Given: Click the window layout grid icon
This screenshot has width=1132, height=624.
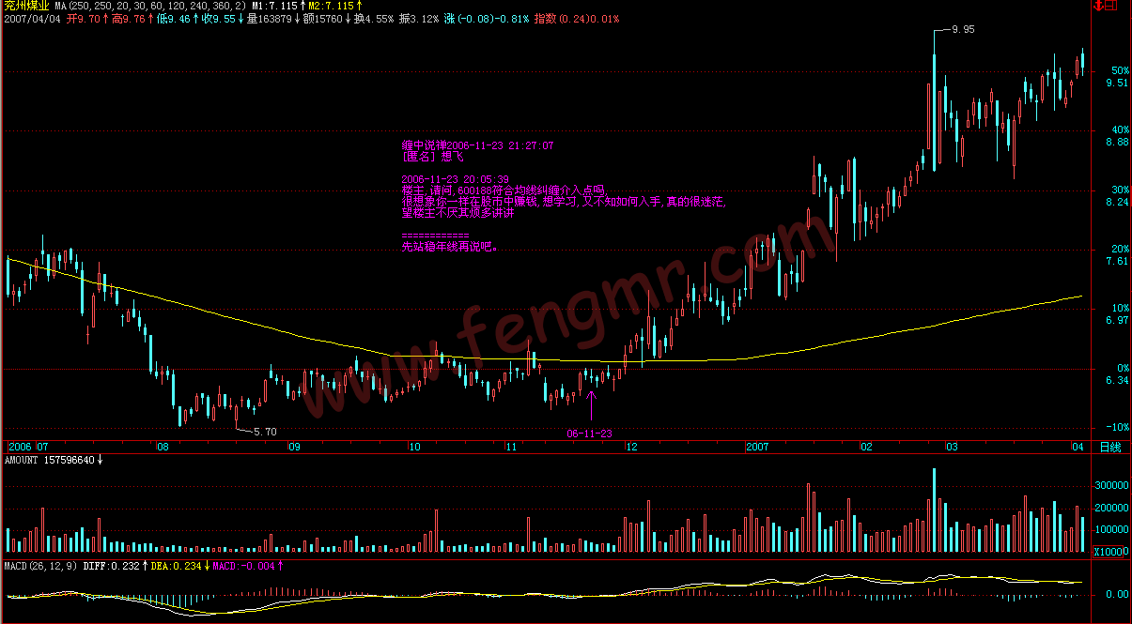Looking at the screenshot, I should (x=1111, y=6).
